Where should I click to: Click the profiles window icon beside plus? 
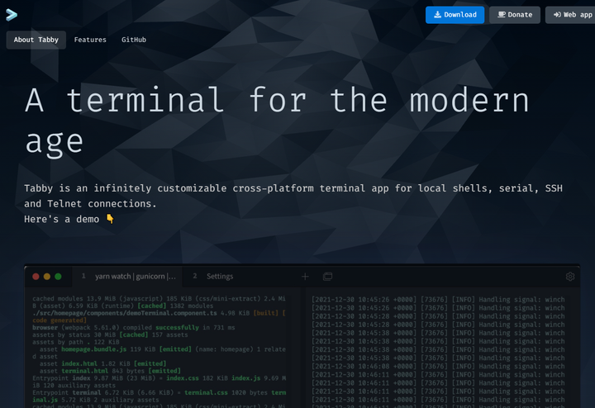327,277
